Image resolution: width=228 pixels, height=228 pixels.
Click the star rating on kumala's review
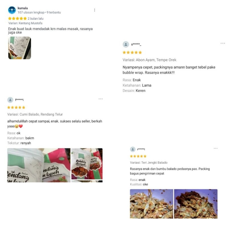pos(17,19)
